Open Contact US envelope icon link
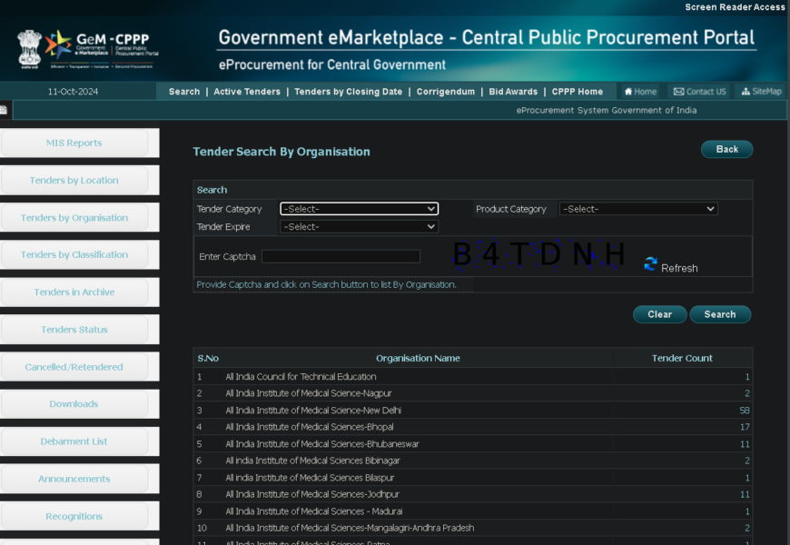790x545 pixels. 678,92
